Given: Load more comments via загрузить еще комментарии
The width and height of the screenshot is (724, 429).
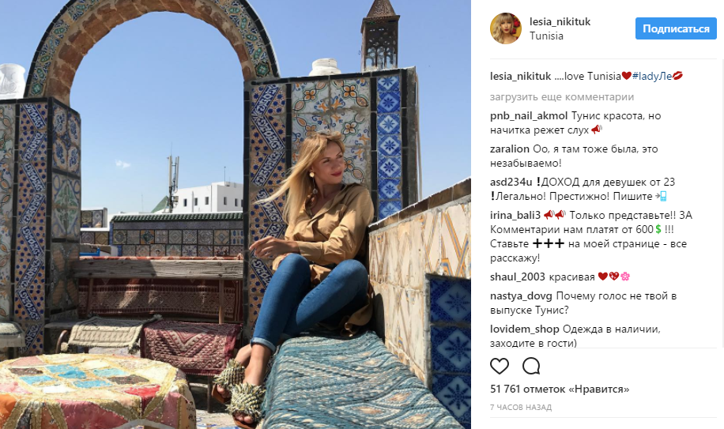Looking at the screenshot, I should point(562,97).
